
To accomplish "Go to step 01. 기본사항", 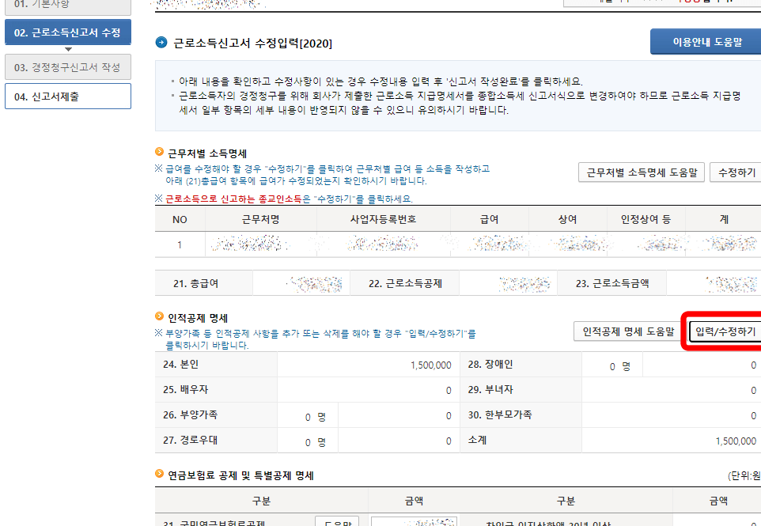I will (x=67, y=5).
